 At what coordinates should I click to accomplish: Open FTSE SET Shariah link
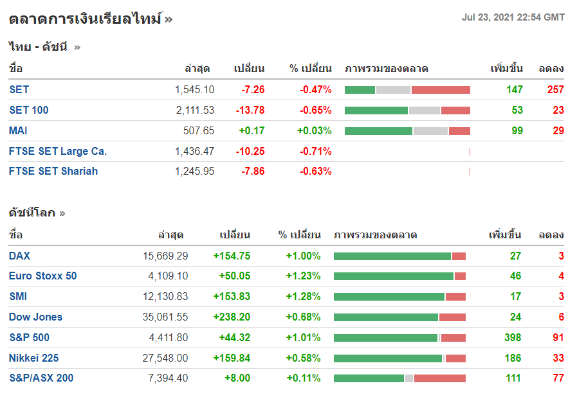point(53,171)
